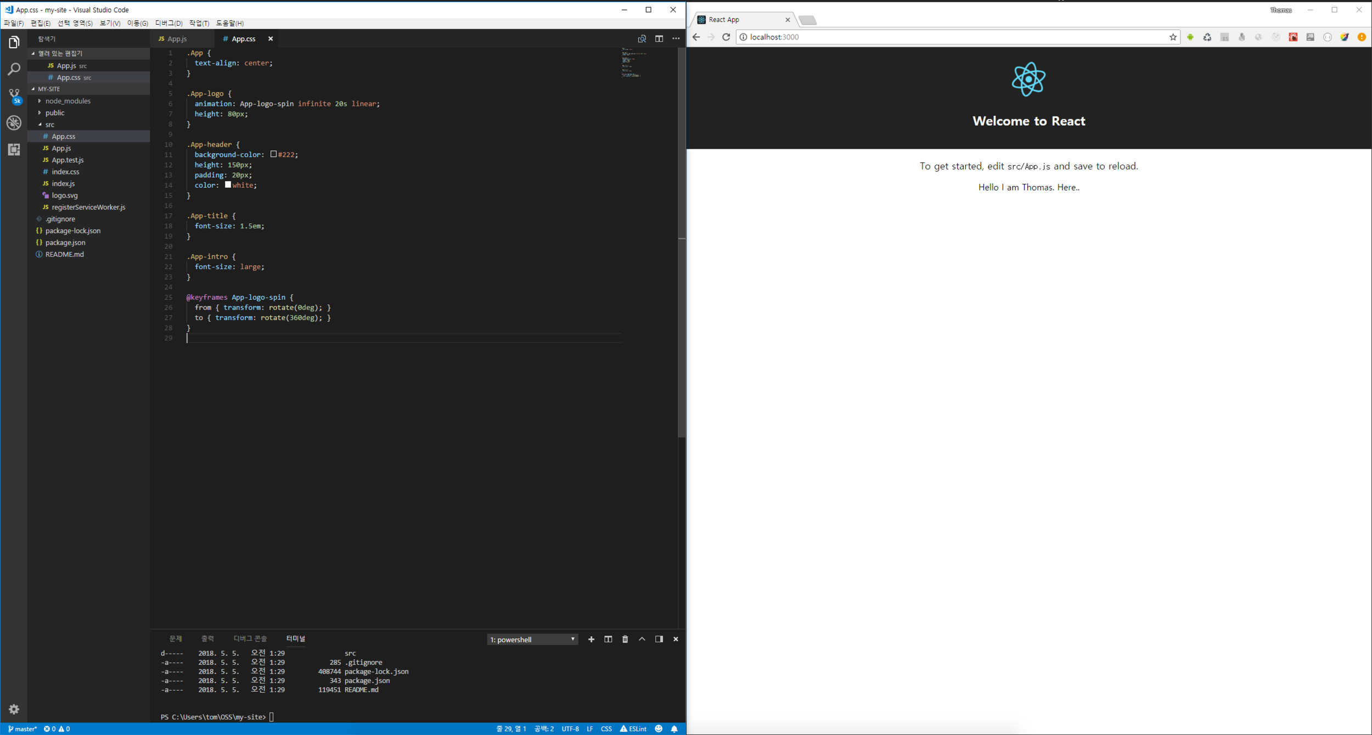Switch to the App.js editor tab
The width and height of the screenshot is (1372, 735).
(177, 38)
